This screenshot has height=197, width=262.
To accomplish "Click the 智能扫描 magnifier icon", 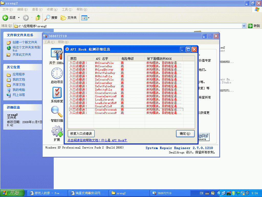I will (57, 112).
